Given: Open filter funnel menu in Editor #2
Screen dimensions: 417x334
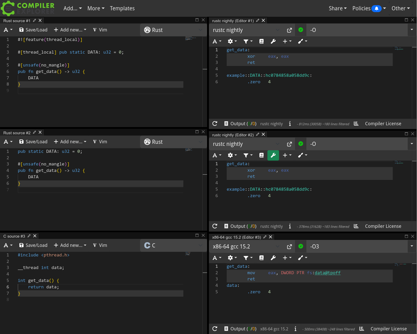Looking at the screenshot, I should (248, 155).
